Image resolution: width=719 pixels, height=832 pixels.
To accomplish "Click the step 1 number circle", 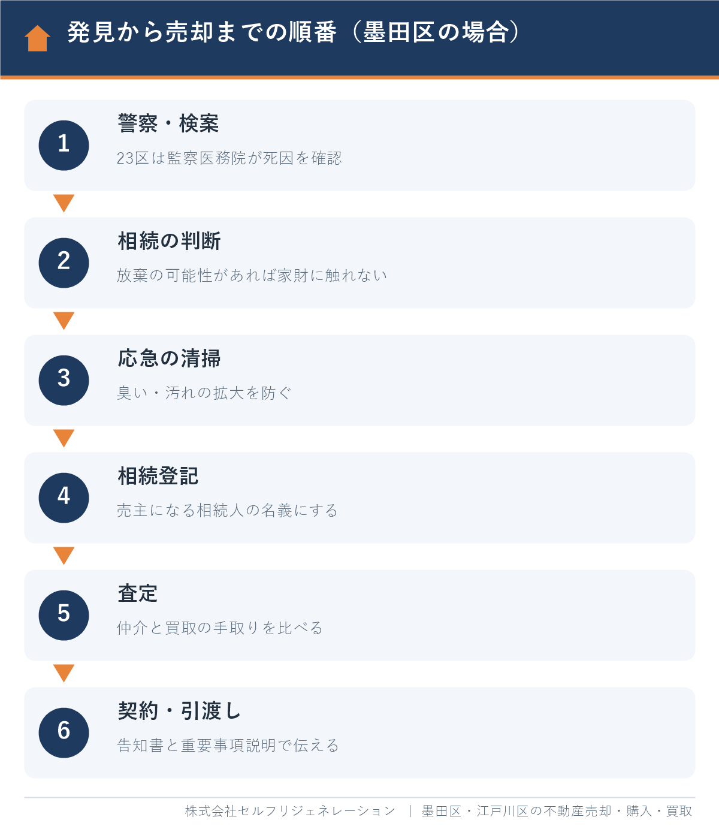I will [x=64, y=145].
